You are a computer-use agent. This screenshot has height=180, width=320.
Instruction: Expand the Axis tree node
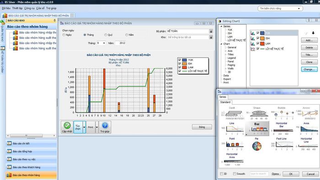click(x=225, y=51)
